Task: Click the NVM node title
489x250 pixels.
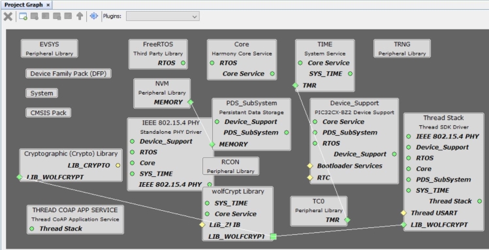Action: [x=162, y=84]
